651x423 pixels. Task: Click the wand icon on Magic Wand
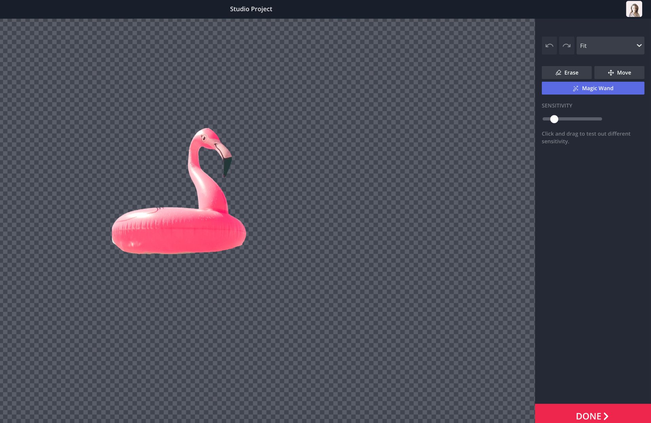[575, 88]
